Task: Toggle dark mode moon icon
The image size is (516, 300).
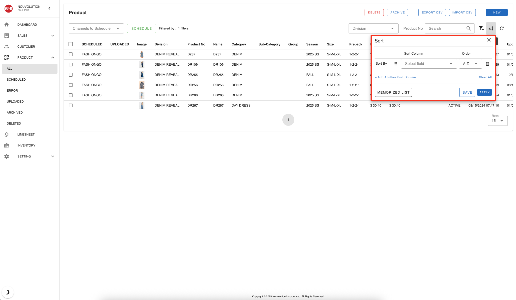Action: pyautogui.click(x=7, y=292)
